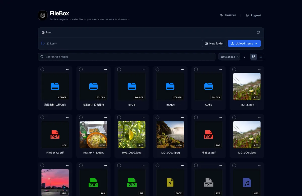
Task: Select the EPUB folder checkbox
Action: pos(119,69)
